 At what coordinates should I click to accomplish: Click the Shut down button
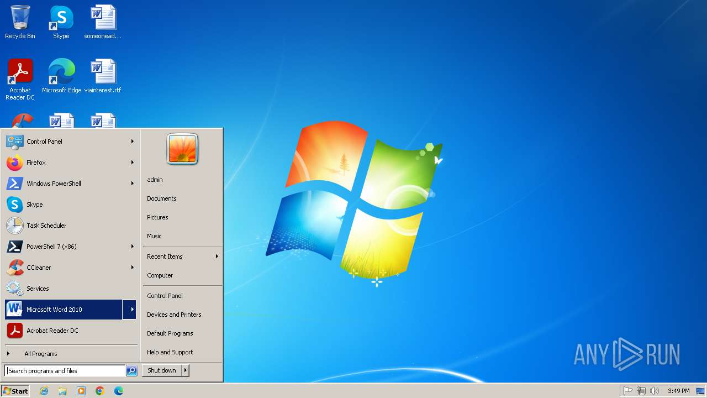coord(162,370)
